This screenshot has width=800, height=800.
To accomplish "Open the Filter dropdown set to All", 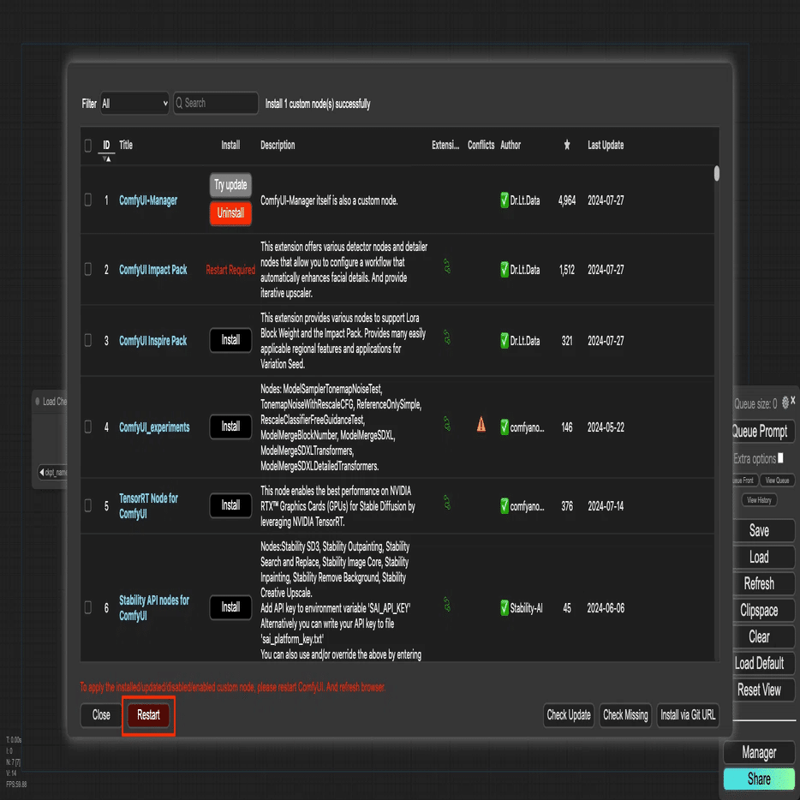I will click(x=134, y=104).
